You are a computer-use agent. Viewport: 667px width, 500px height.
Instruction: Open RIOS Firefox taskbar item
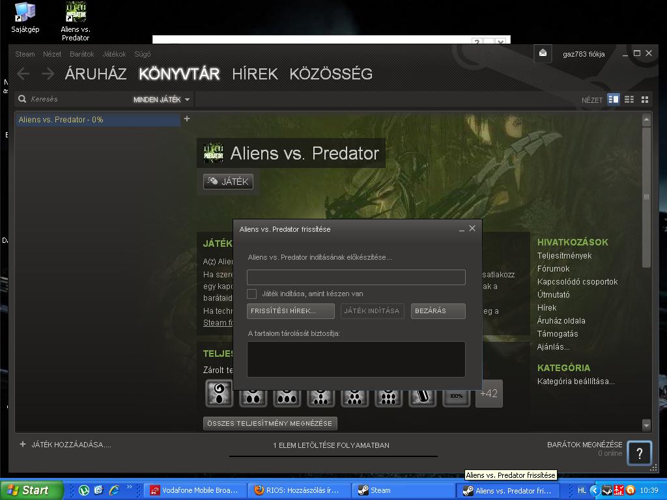pyautogui.click(x=301, y=490)
